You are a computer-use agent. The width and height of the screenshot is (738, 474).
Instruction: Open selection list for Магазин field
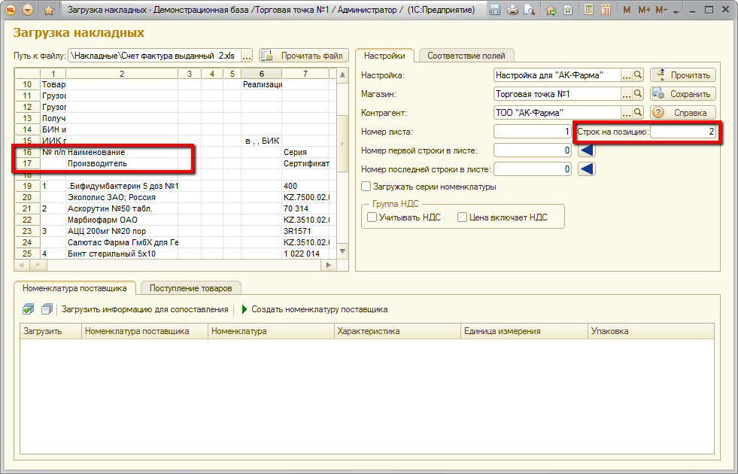tap(626, 94)
